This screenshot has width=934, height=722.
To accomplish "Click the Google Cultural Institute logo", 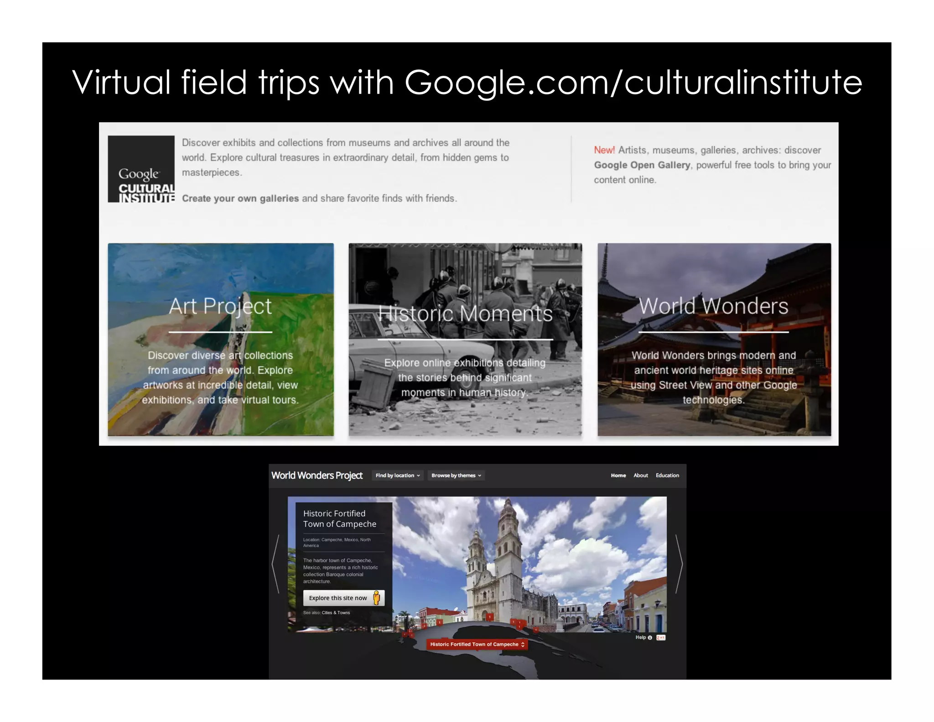I will pyautogui.click(x=141, y=169).
